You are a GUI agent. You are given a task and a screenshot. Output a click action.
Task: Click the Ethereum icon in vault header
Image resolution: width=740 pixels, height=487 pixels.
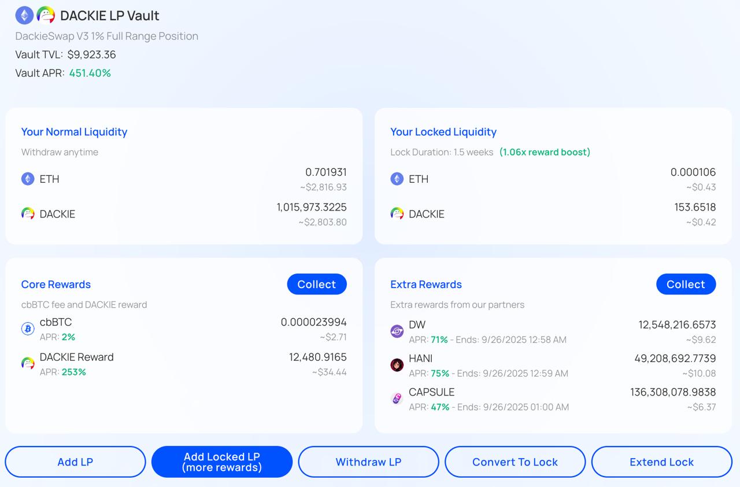click(x=24, y=15)
